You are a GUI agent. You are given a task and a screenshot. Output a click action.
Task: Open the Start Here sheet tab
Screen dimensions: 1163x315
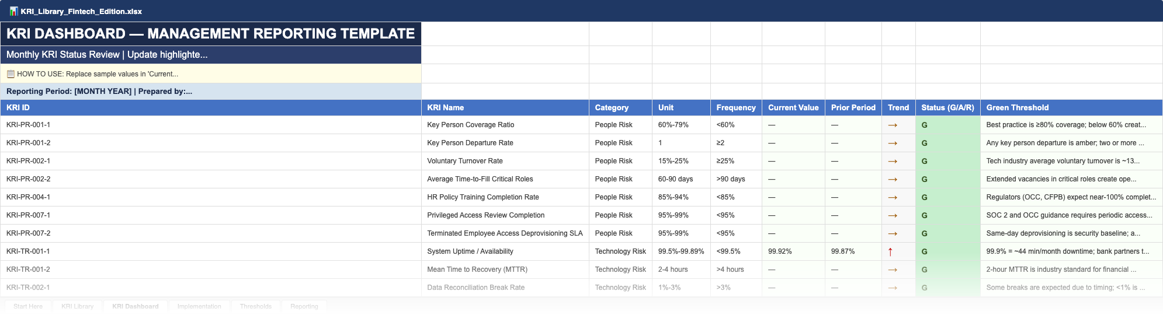coord(28,306)
